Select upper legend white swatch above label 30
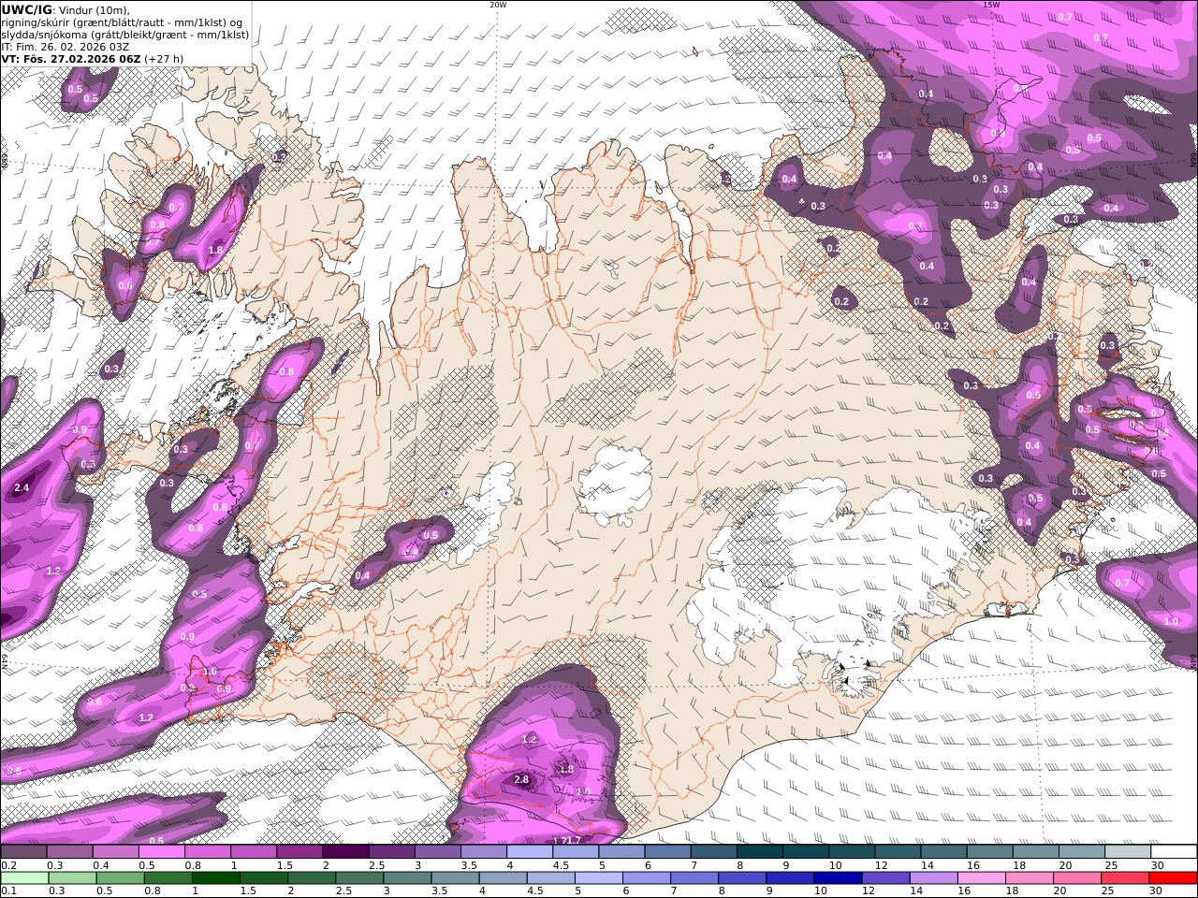 1174,851
